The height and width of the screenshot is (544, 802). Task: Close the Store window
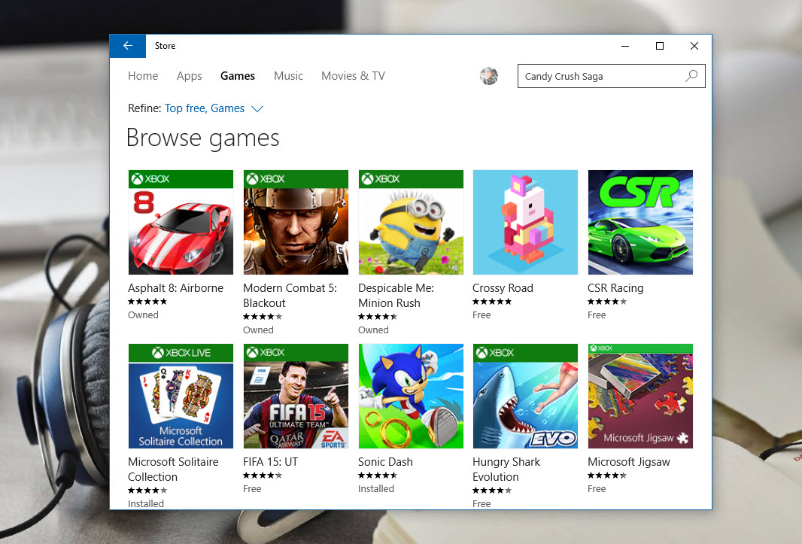(x=694, y=46)
